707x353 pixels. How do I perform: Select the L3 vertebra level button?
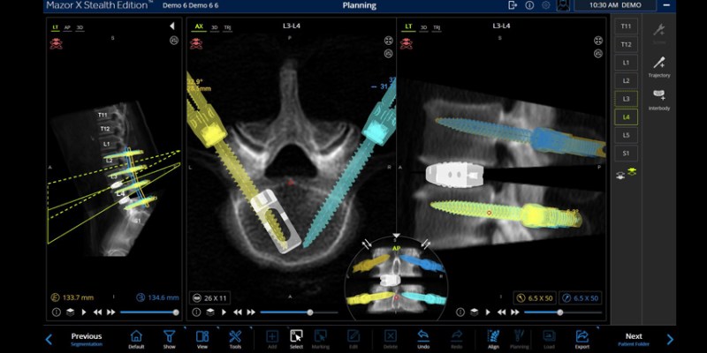(x=627, y=98)
